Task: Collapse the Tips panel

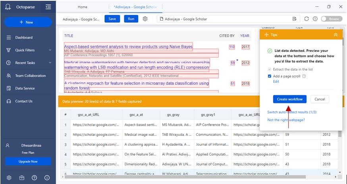Action: pos(335,35)
